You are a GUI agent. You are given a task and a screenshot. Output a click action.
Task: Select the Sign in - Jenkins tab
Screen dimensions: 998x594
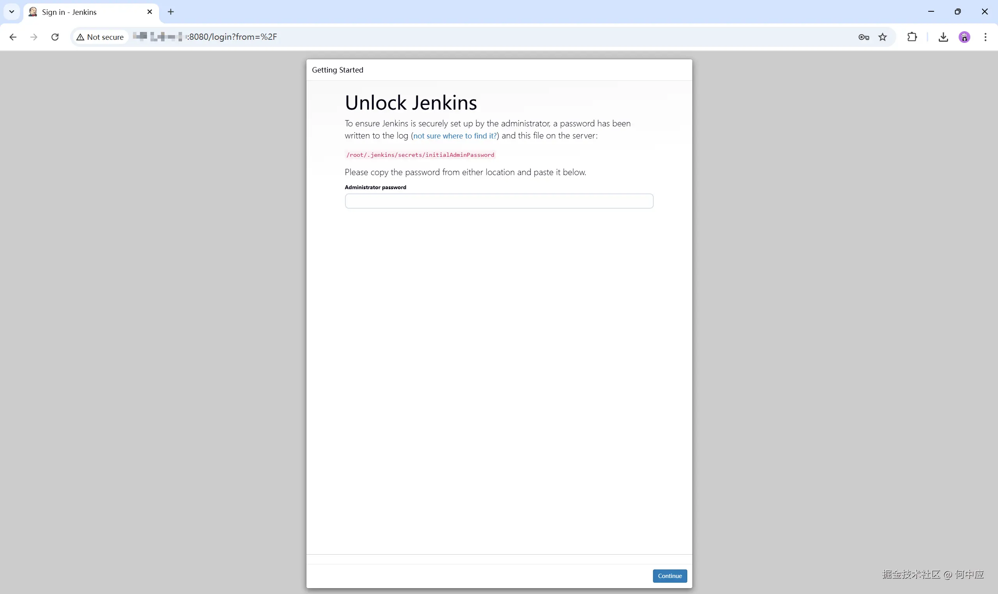point(80,12)
